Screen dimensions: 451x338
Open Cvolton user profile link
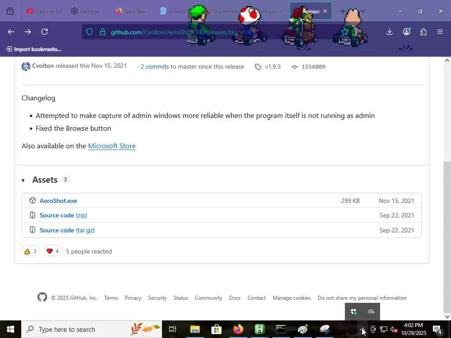click(x=43, y=66)
